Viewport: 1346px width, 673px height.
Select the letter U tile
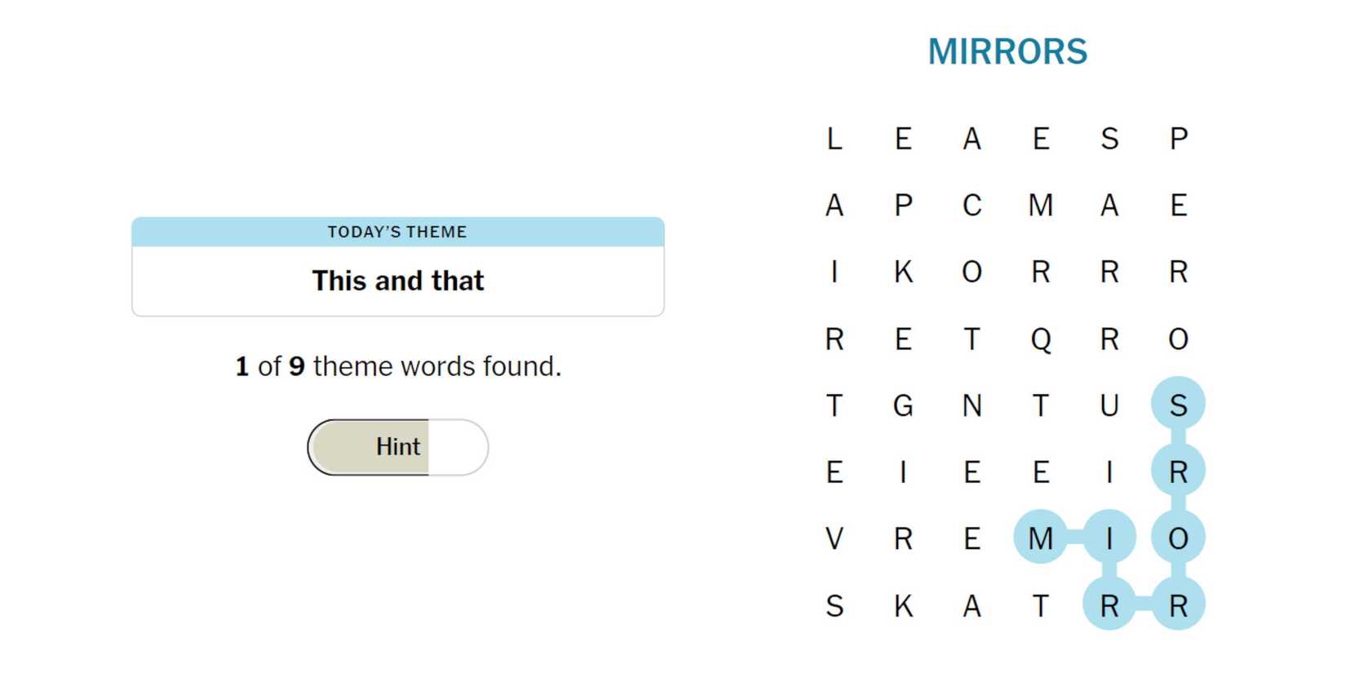[1109, 405]
